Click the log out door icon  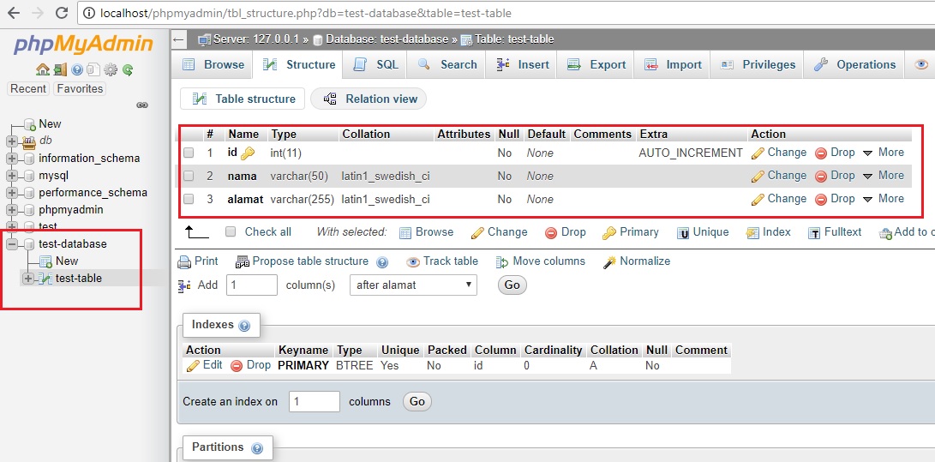(x=60, y=69)
